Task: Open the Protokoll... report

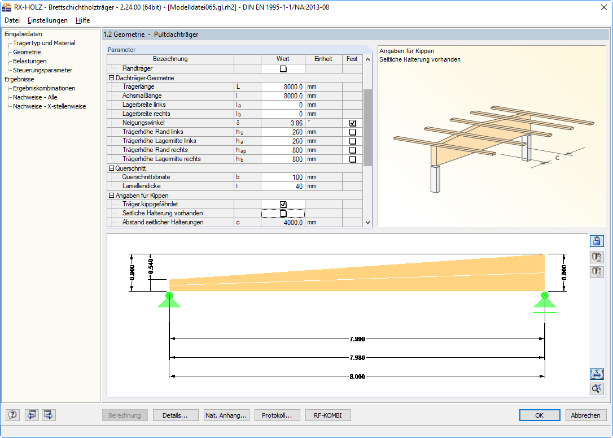Action: pos(277,415)
